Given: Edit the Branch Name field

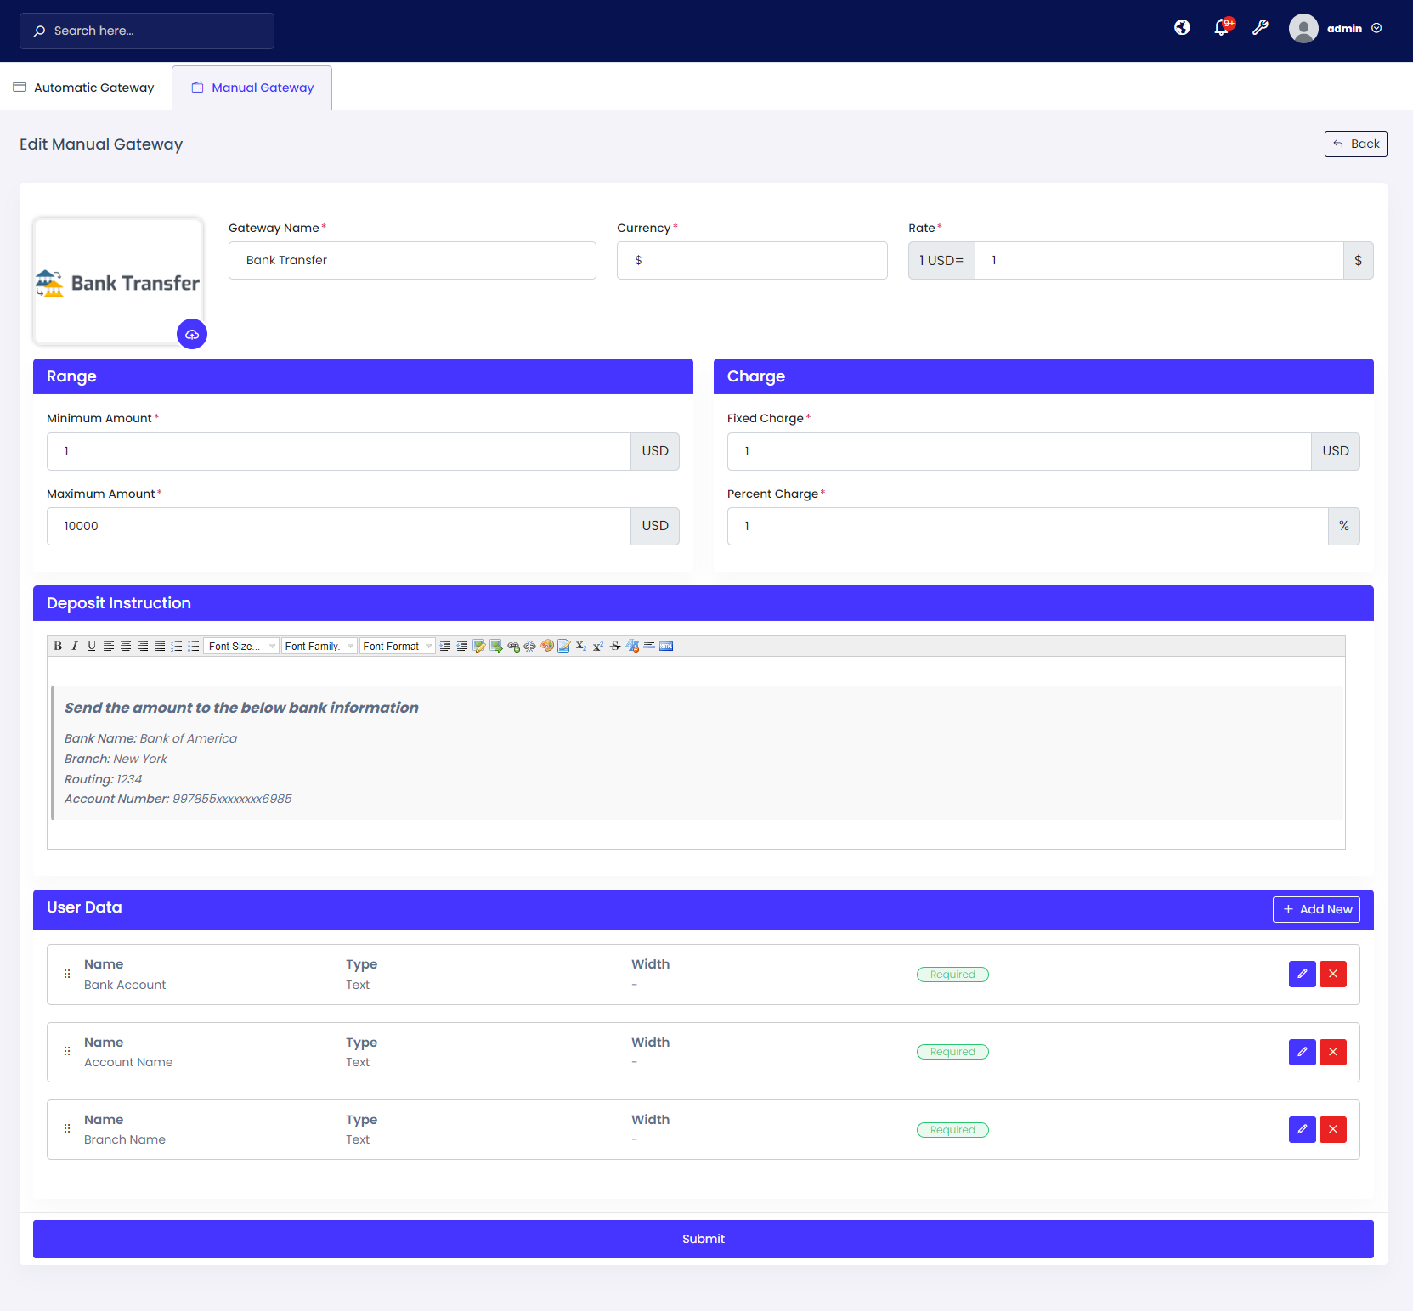Looking at the screenshot, I should pyautogui.click(x=1303, y=1129).
